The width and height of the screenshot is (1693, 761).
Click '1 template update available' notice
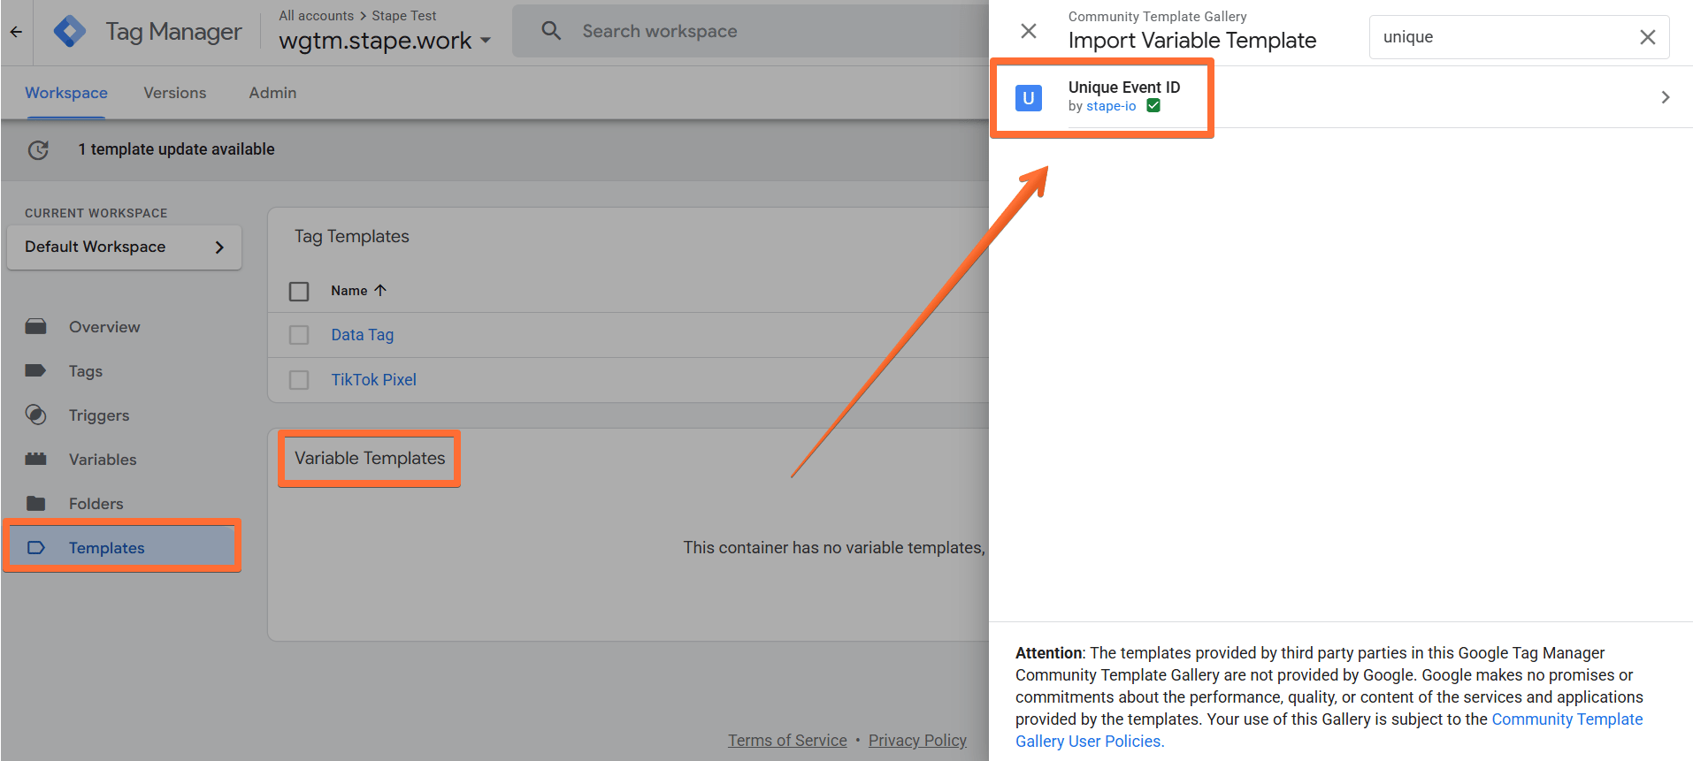pos(176,149)
